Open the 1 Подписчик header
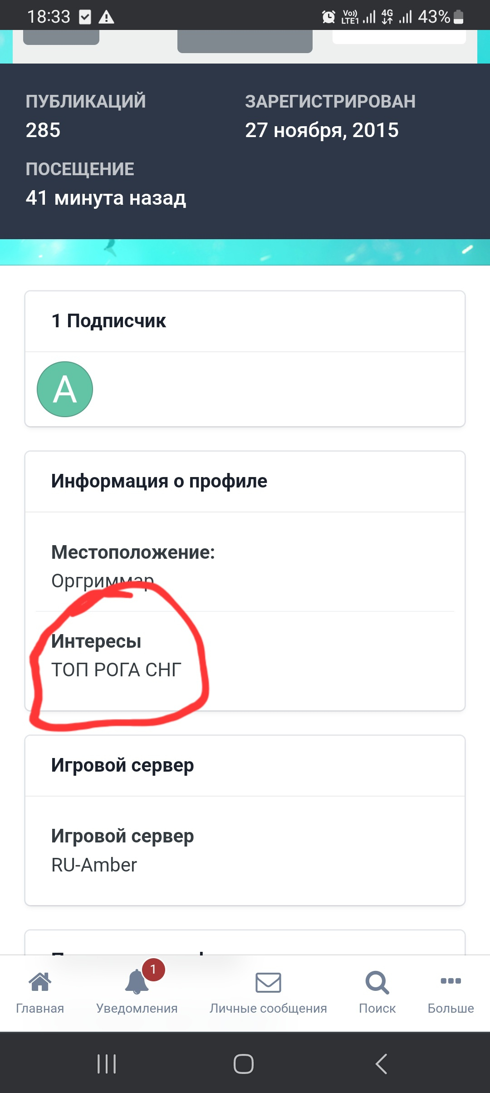This screenshot has width=490, height=1093. pyautogui.click(x=109, y=320)
